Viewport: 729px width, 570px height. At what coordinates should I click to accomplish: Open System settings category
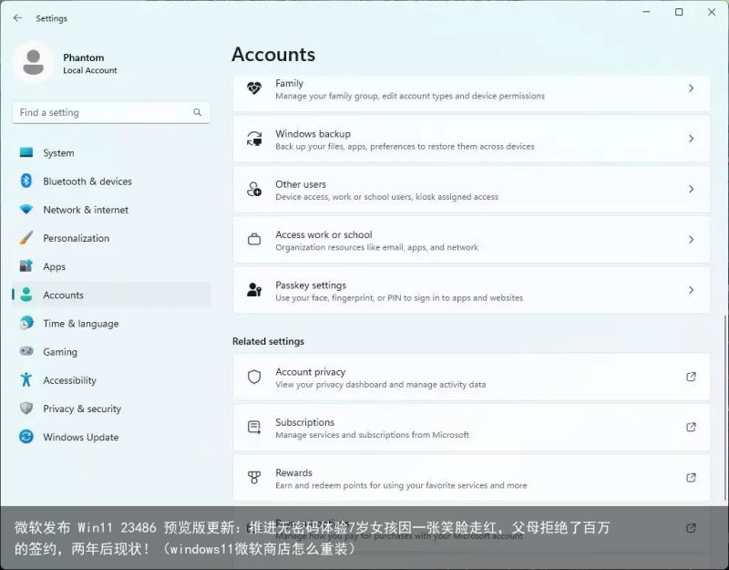pos(111,152)
